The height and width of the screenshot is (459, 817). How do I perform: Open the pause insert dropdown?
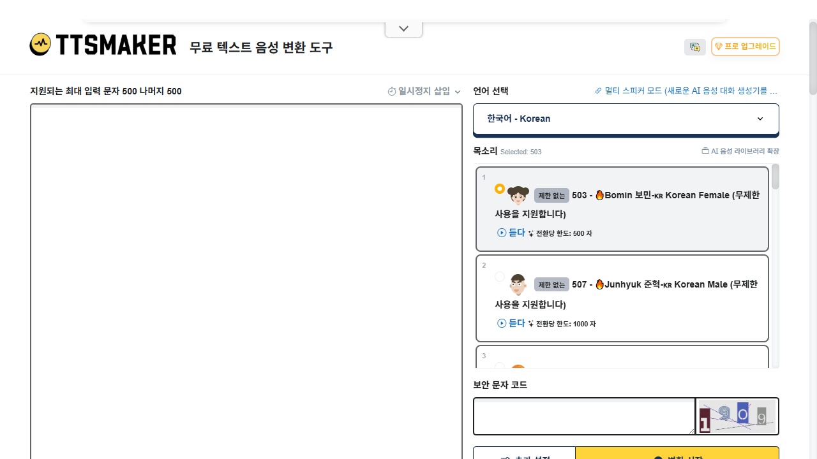[424, 91]
